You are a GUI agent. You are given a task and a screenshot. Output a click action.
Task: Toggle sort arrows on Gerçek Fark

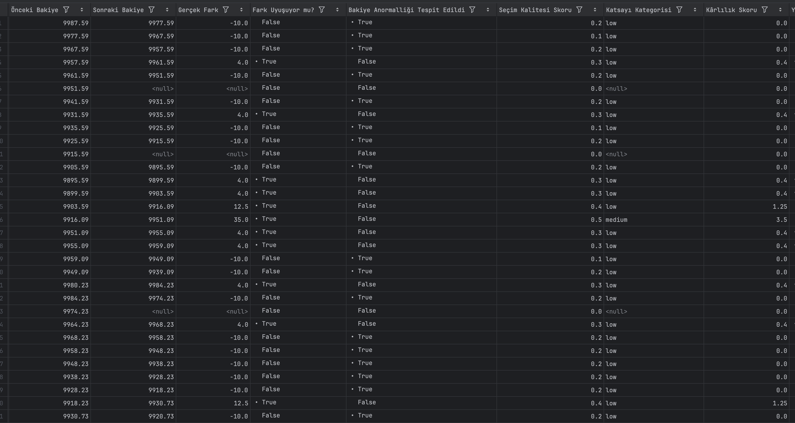click(x=241, y=10)
